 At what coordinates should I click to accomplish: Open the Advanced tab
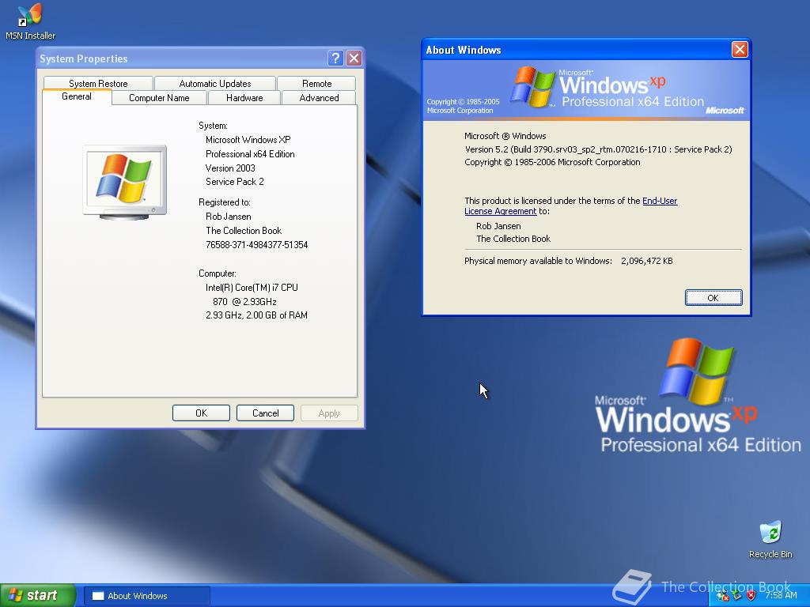tap(319, 97)
